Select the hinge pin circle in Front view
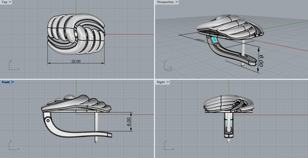The height and width of the screenshot is (158, 308). [48, 120]
